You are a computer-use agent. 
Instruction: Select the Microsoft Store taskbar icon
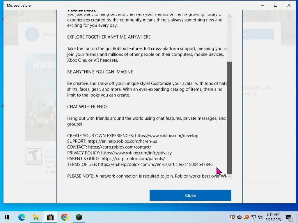tap(50, 217)
